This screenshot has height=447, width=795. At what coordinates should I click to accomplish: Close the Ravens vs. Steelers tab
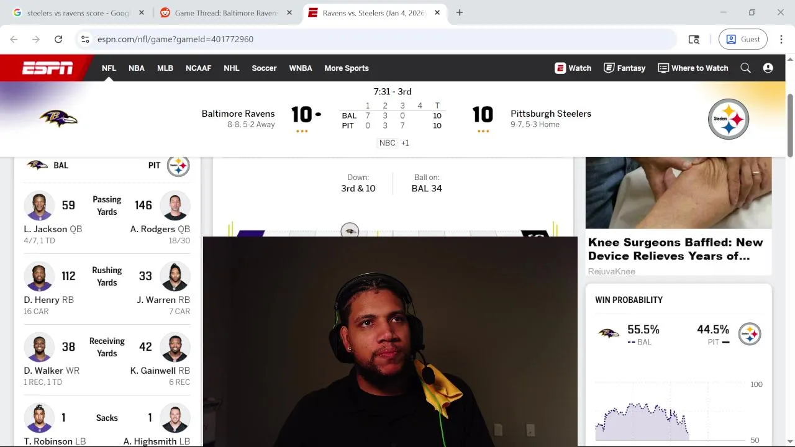[x=437, y=12]
